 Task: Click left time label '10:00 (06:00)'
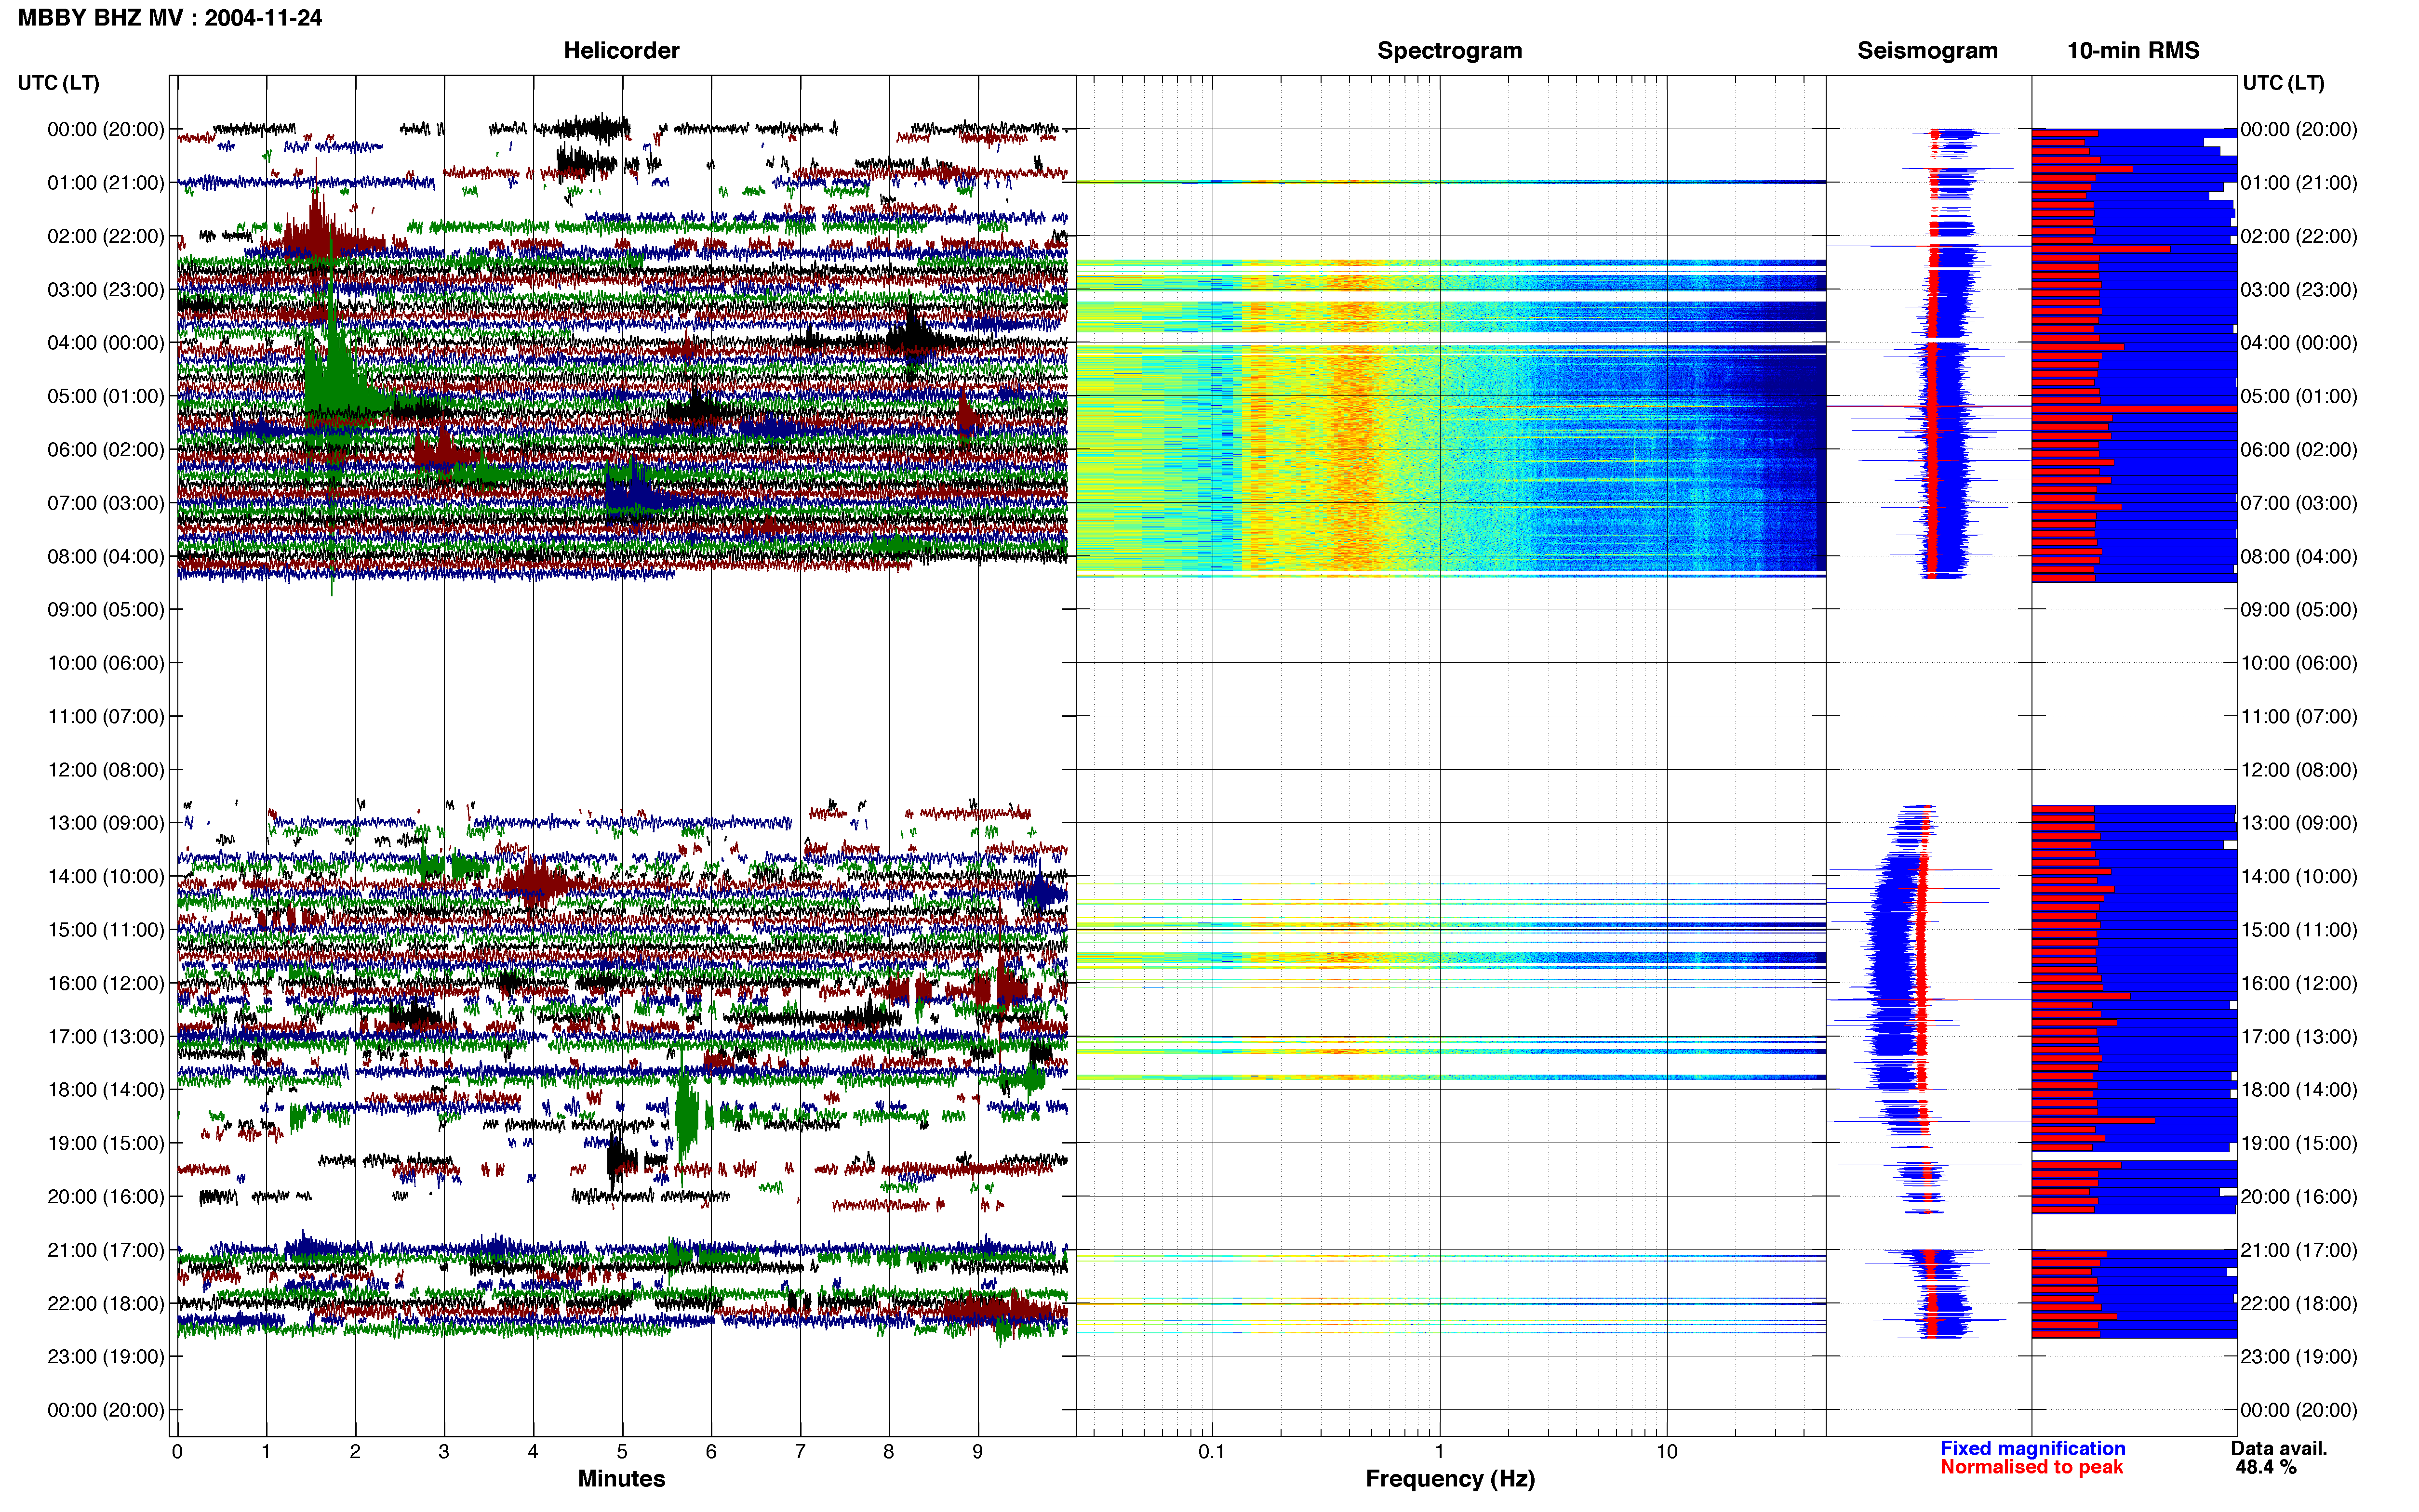coord(106,663)
